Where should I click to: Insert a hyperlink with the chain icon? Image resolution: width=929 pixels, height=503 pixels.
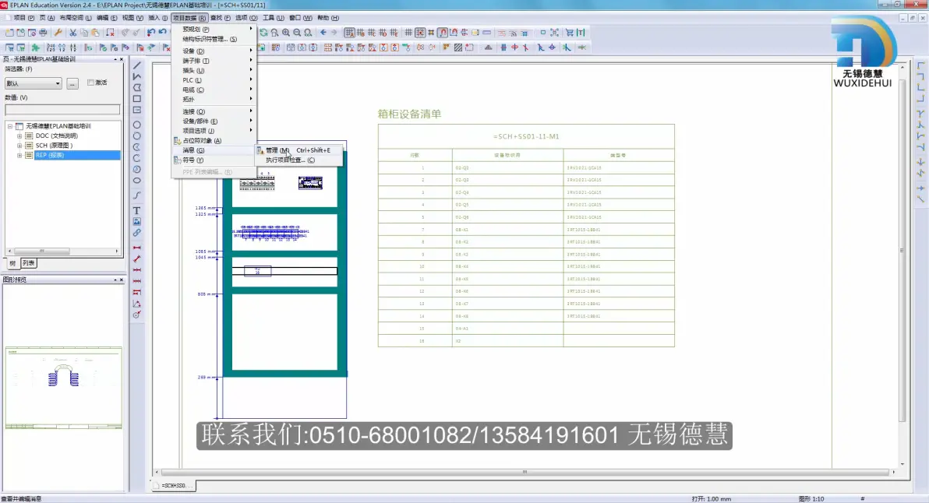coord(137,233)
